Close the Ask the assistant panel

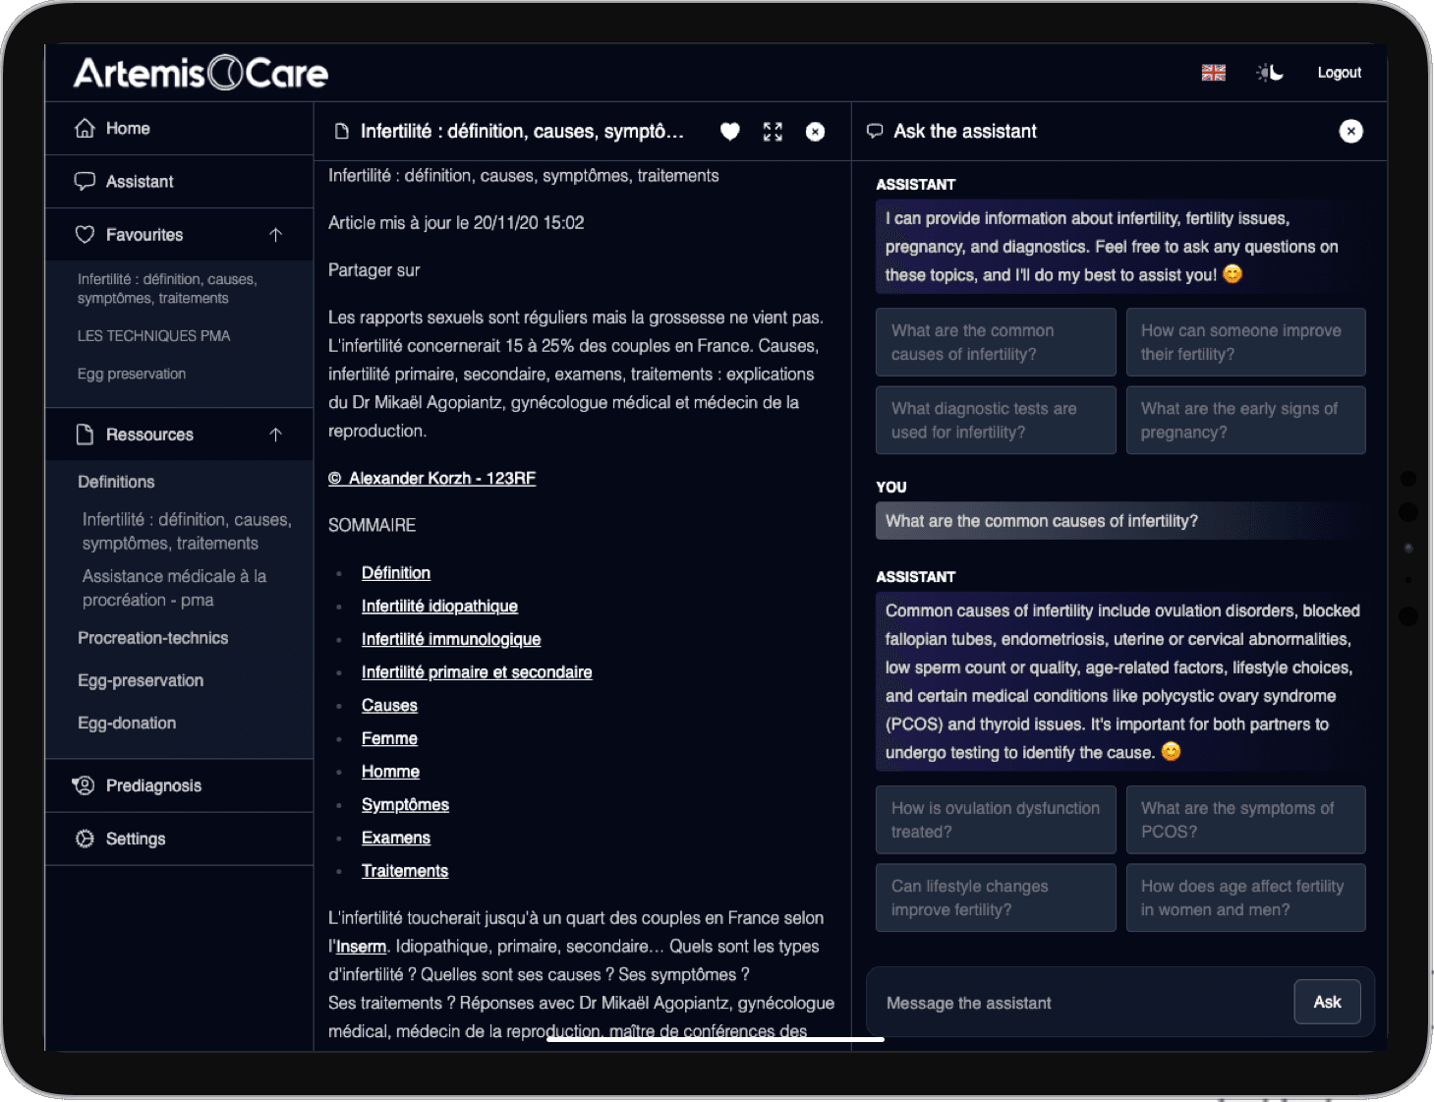coord(1351,132)
